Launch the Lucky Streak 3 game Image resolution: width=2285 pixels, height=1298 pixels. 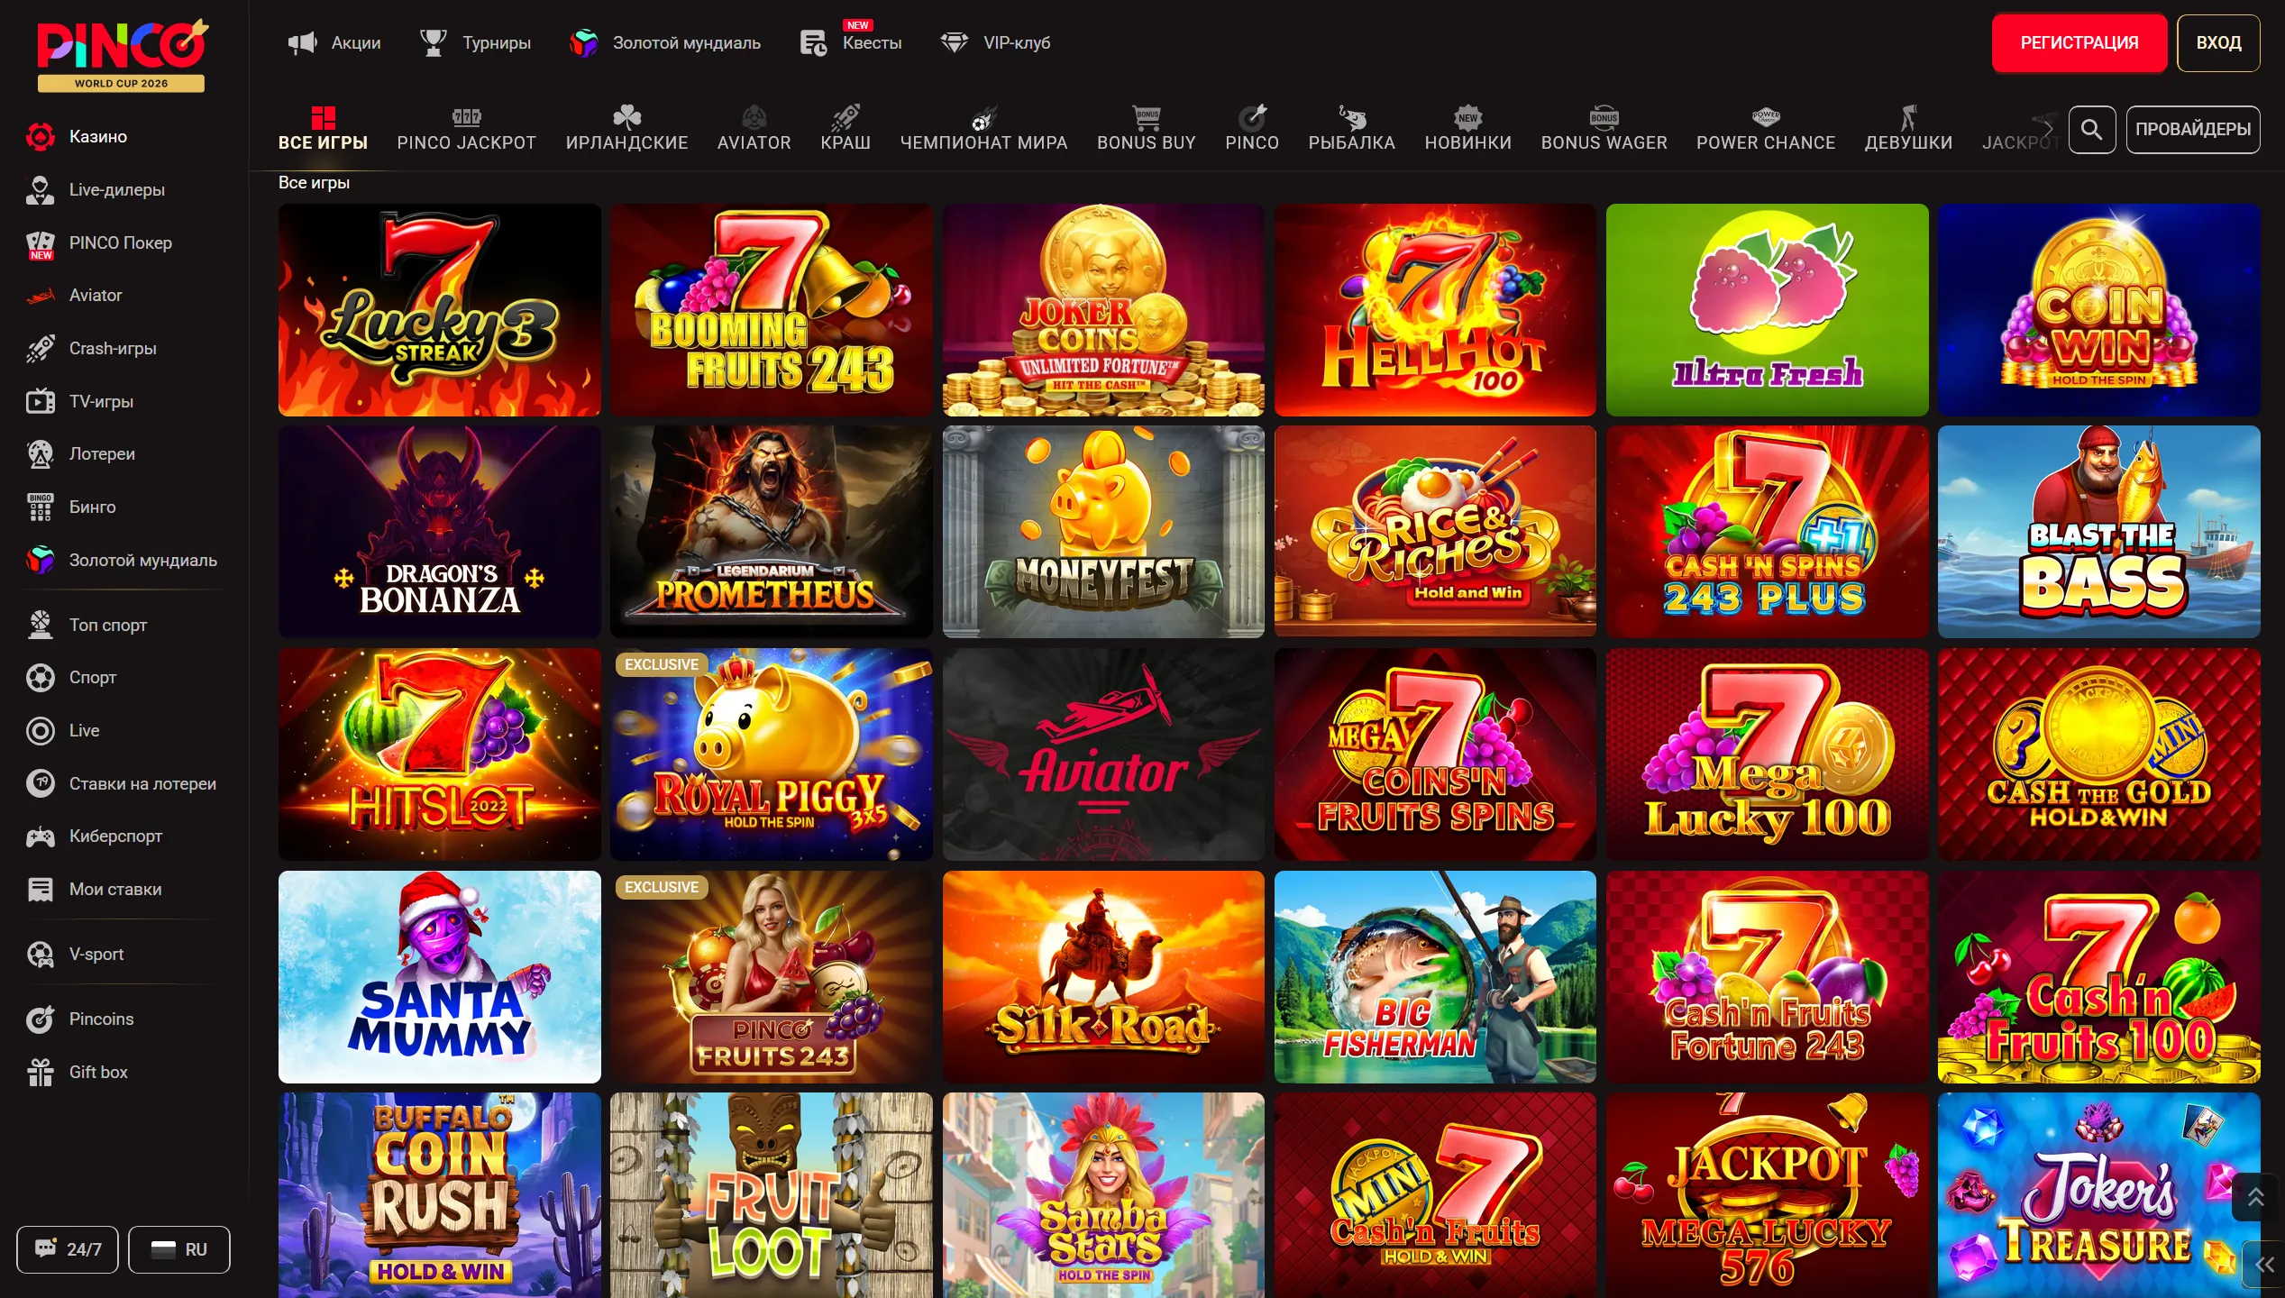[x=439, y=309]
